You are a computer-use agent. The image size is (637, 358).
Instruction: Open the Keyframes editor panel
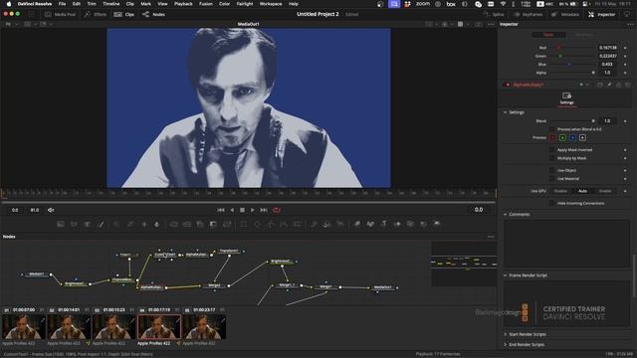(x=528, y=14)
